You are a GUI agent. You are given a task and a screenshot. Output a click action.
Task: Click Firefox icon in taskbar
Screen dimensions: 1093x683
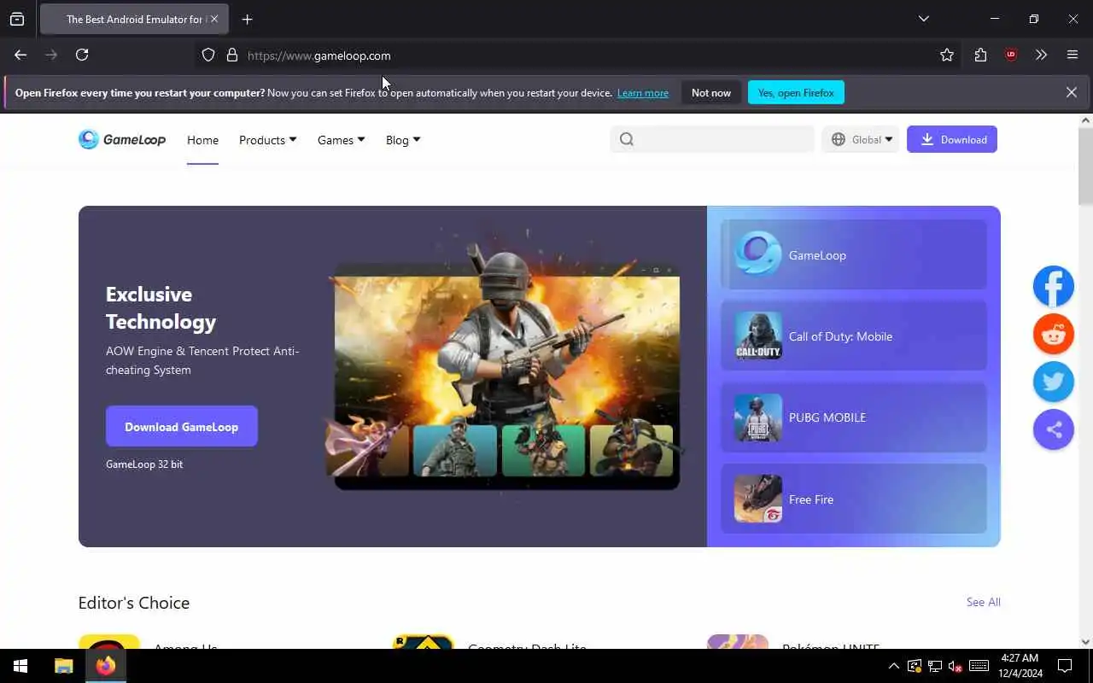(106, 666)
